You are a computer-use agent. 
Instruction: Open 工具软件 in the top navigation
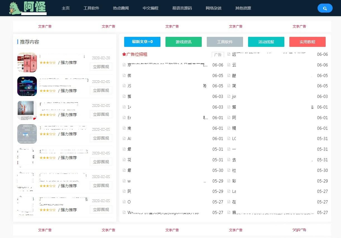[91, 8]
